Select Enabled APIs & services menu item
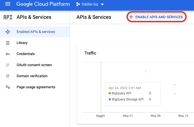 coord(35,32)
